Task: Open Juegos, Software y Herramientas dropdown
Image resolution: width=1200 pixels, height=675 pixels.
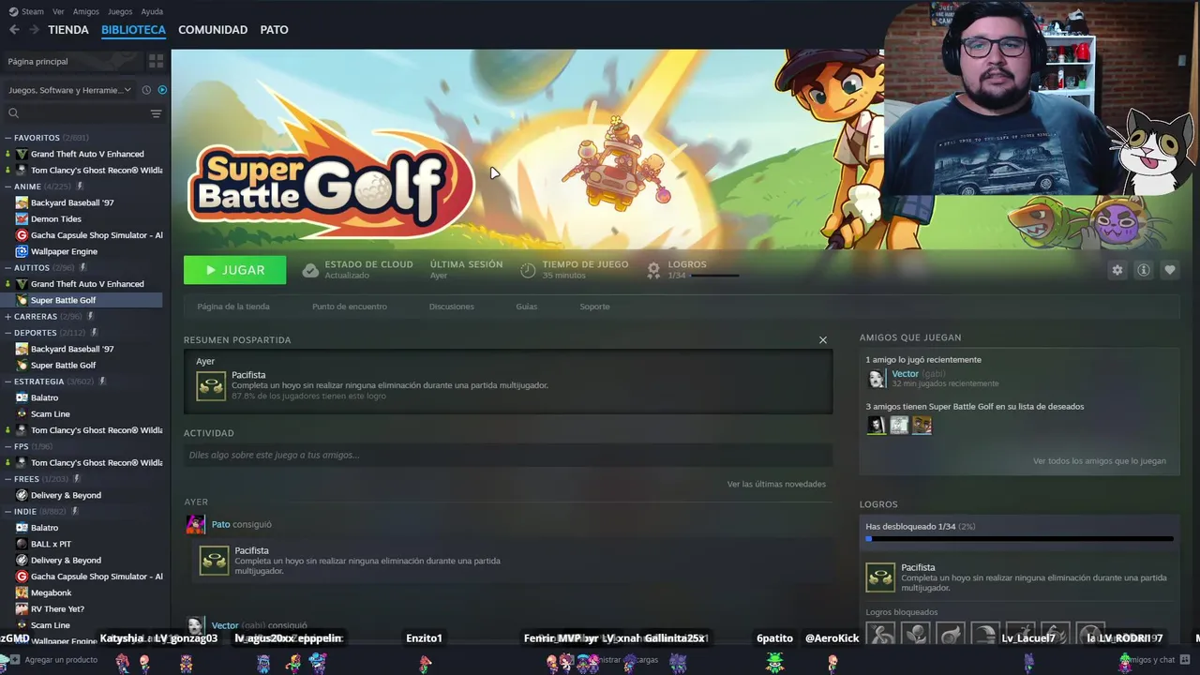Action: point(70,90)
